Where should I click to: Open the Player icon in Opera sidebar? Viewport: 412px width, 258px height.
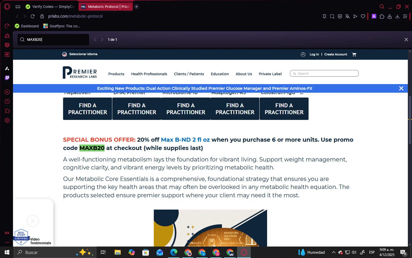click(x=7, y=92)
